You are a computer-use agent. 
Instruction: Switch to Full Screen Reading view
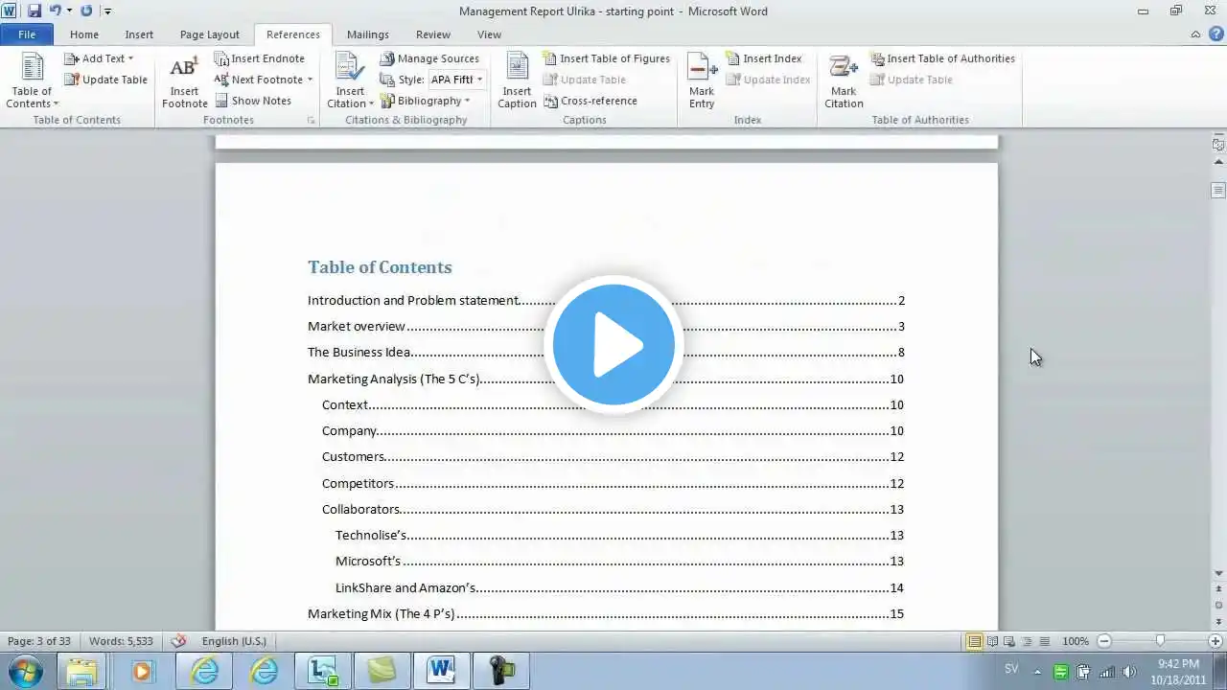tap(992, 641)
